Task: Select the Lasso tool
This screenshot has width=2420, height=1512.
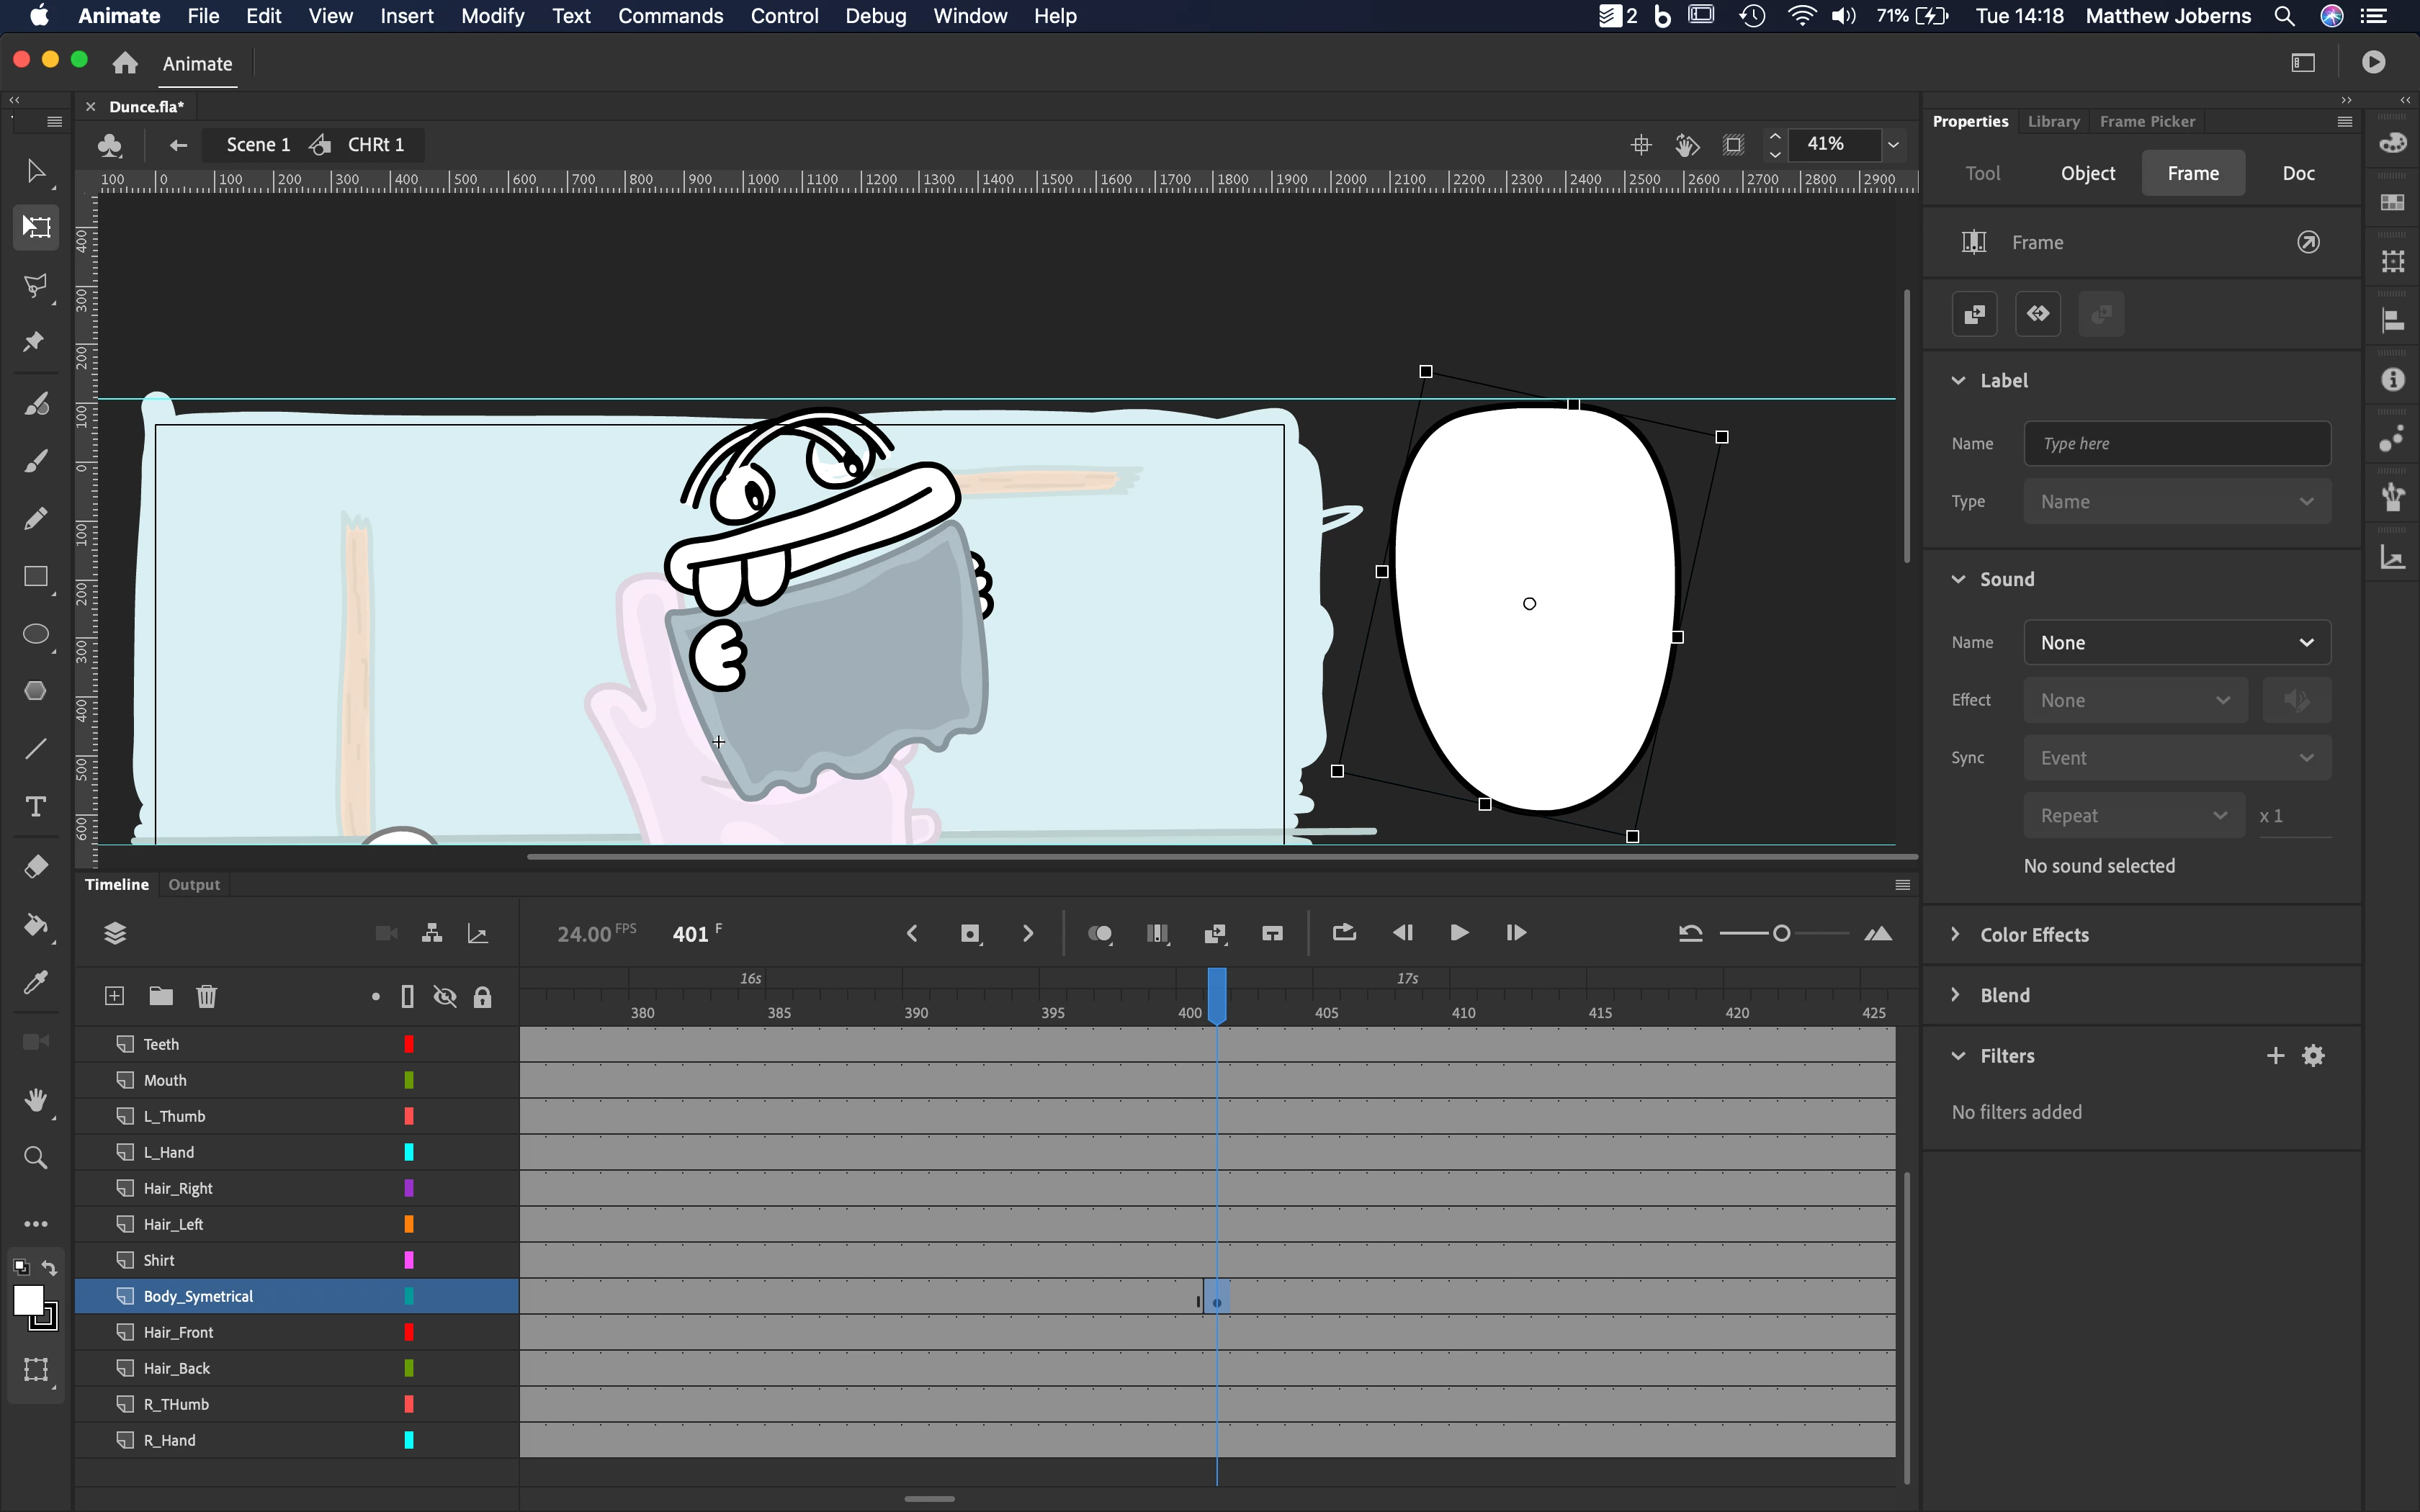Action: [36, 286]
